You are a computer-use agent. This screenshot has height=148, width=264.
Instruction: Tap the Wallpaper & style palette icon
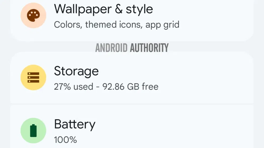[x=33, y=16]
